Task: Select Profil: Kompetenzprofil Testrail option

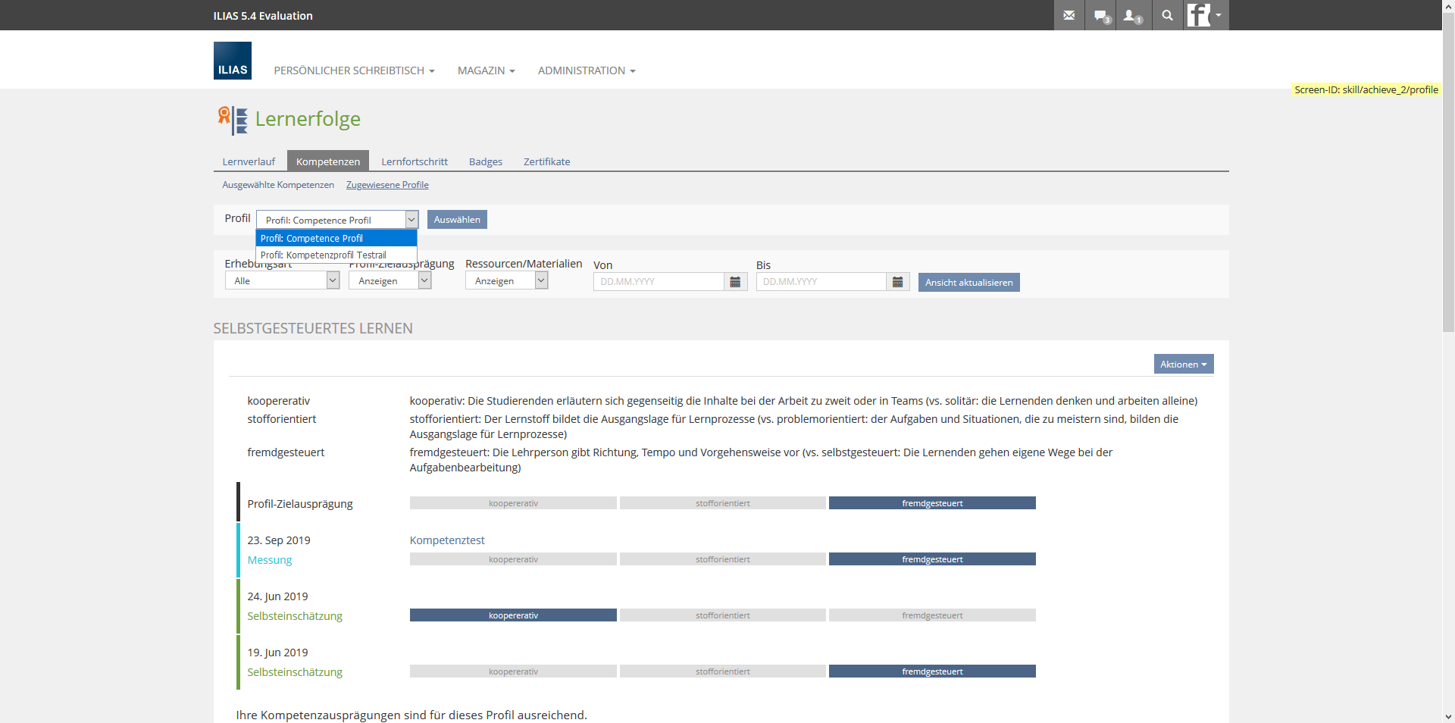Action: (x=324, y=255)
